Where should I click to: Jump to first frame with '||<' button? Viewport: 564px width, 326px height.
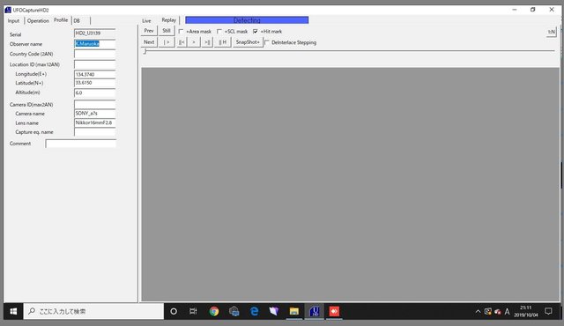pyautogui.click(x=182, y=42)
